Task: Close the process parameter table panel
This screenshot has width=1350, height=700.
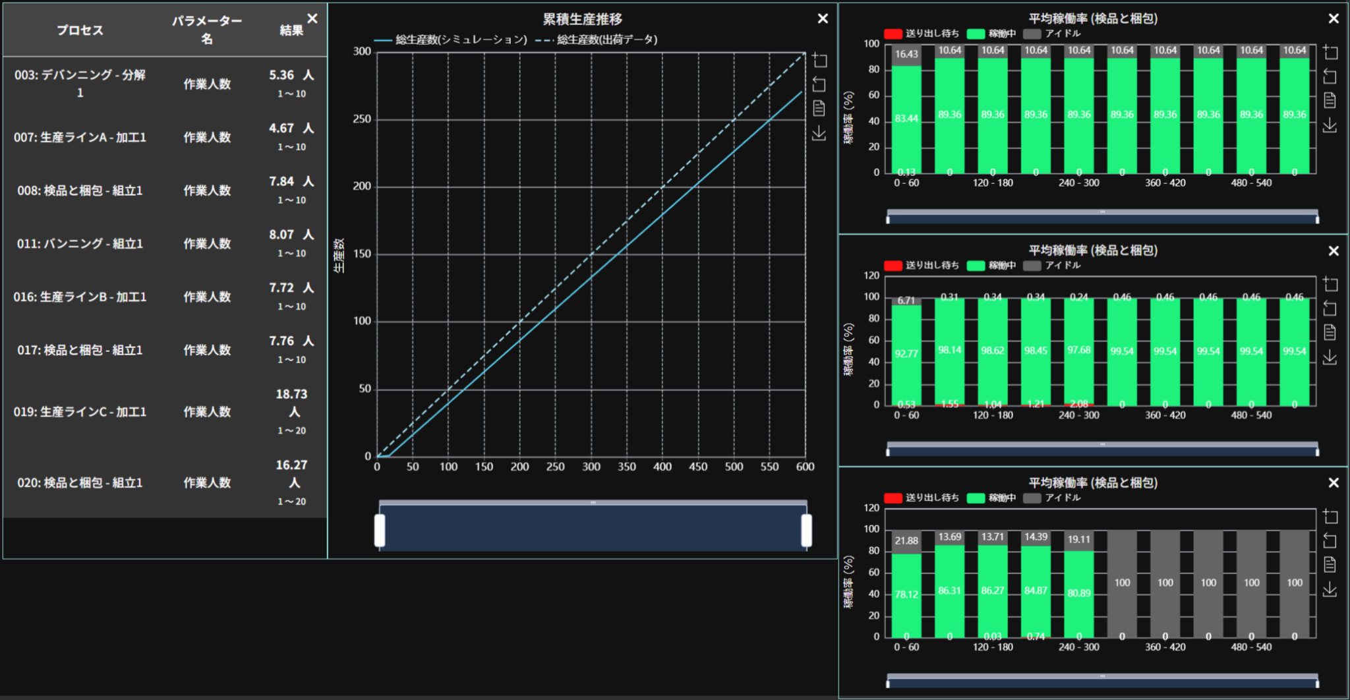Action: pos(312,19)
